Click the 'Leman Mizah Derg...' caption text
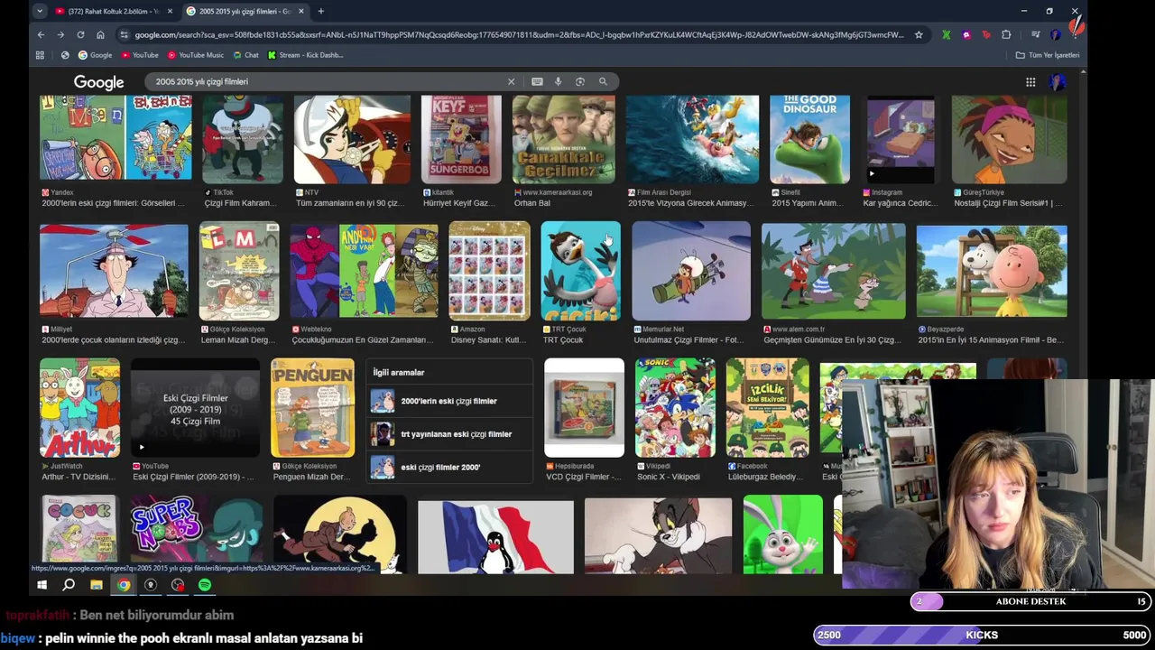The height and width of the screenshot is (650, 1155). [238, 340]
